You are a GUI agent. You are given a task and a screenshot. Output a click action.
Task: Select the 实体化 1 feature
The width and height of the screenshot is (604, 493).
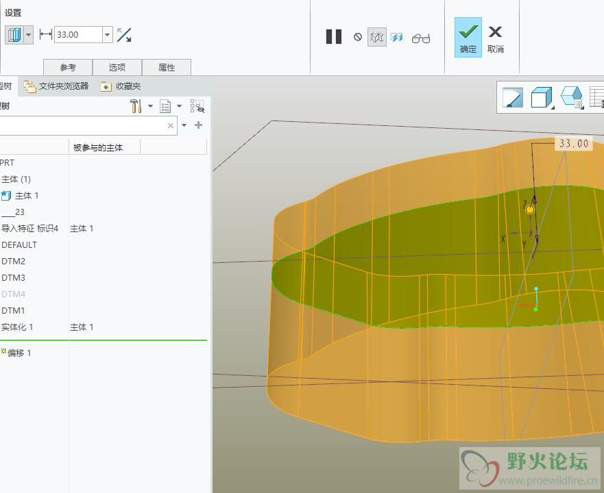point(17,327)
